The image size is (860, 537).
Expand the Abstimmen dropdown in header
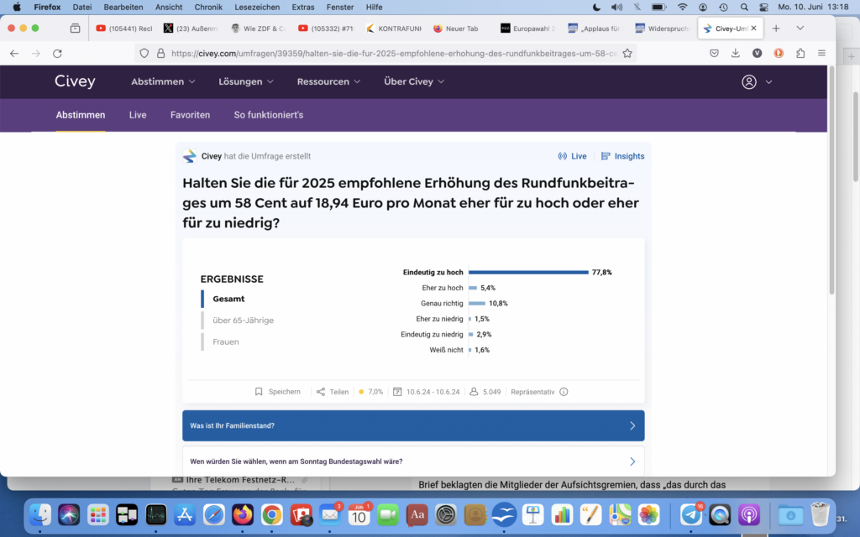[x=163, y=82]
